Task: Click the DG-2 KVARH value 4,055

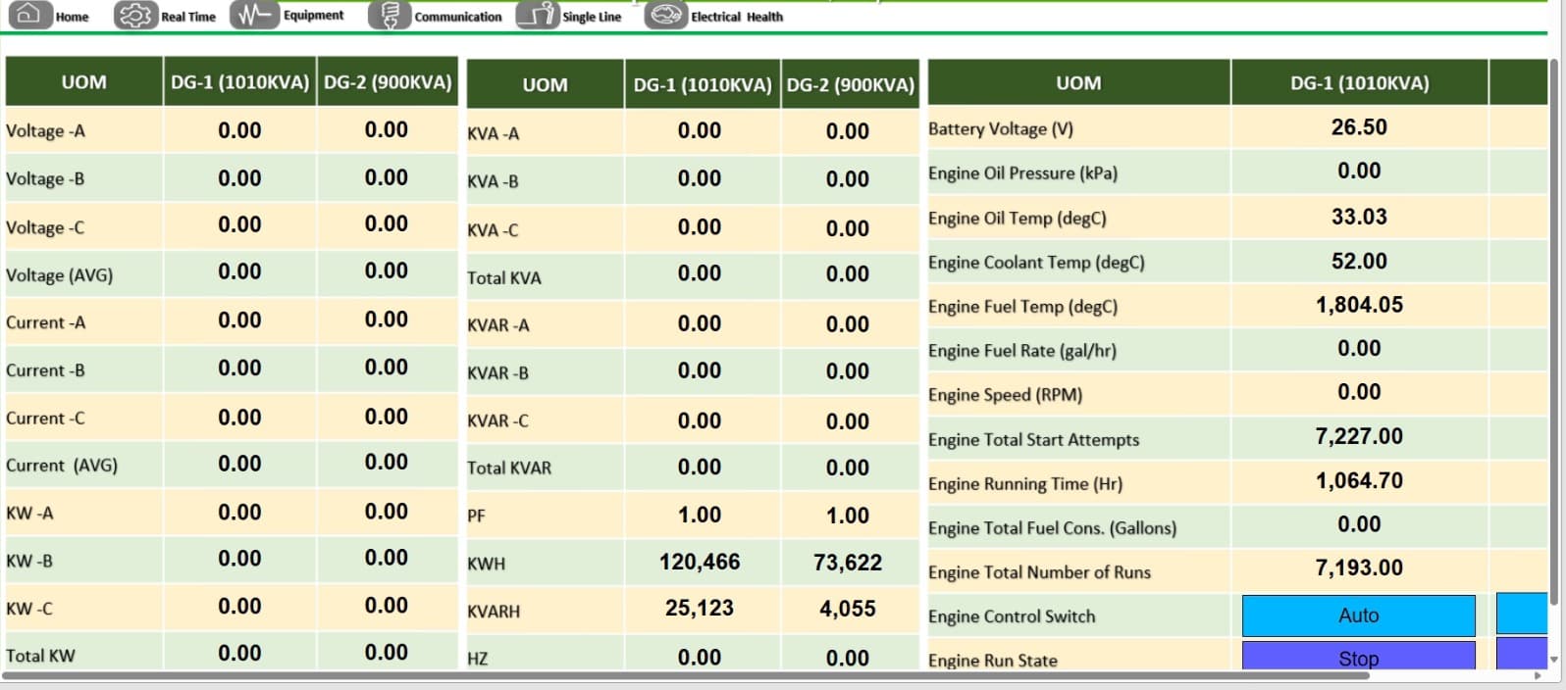Action: coord(847,609)
